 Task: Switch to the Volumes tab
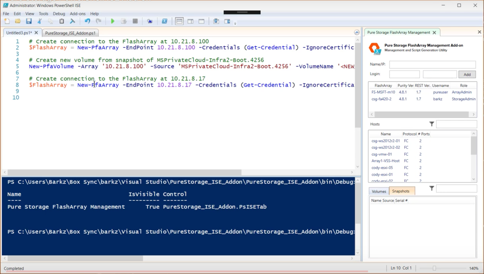pos(379,191)
